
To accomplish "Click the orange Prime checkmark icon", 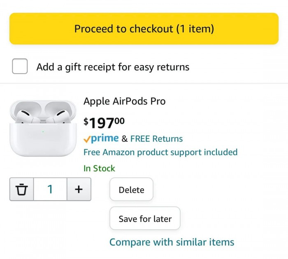I will coord(87,139).
